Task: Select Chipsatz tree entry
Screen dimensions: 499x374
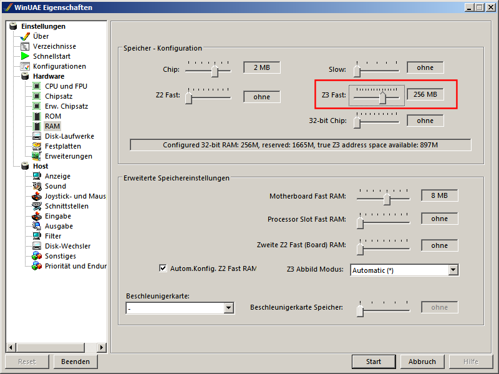Action: click(59, 96)
